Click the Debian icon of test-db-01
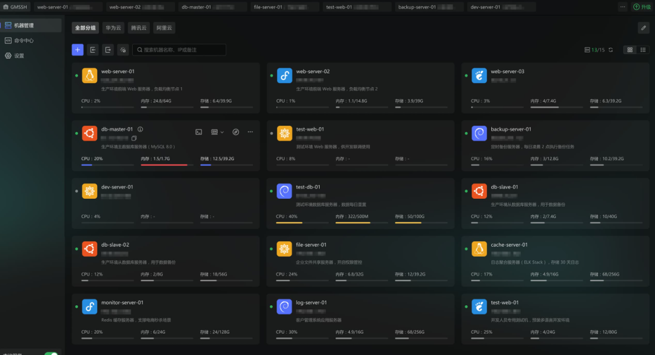 pos(284,191)
